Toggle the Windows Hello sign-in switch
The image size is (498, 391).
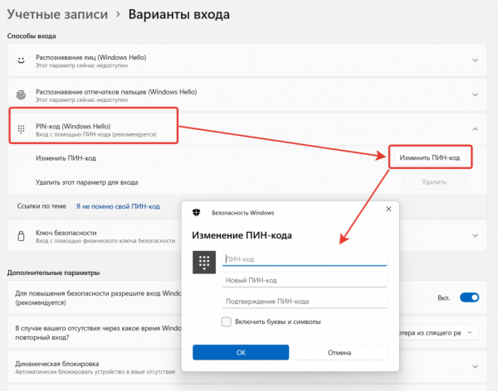point(470,297)
